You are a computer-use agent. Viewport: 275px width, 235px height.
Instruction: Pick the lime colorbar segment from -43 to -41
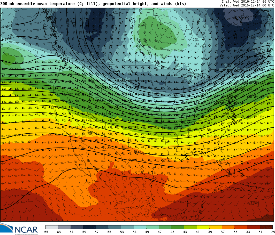190,227
